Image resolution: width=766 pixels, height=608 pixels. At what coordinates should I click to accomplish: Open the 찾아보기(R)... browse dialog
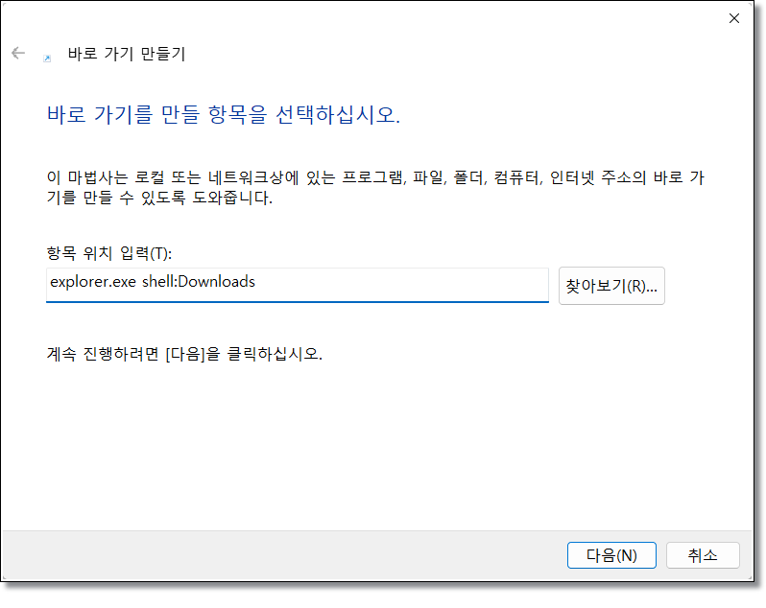[611, 286]
